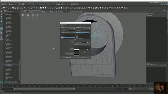The width and height of the screenshot is (168, 94).
Task: Move shelf item up in Shelf Contents
Action: point(85,29)
